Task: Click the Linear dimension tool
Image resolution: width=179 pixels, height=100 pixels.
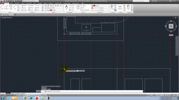Action: tap(72, 6)
